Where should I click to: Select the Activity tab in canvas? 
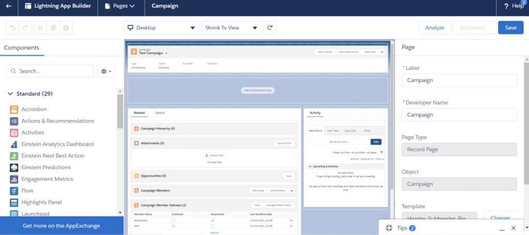click(x=315, y=113)
